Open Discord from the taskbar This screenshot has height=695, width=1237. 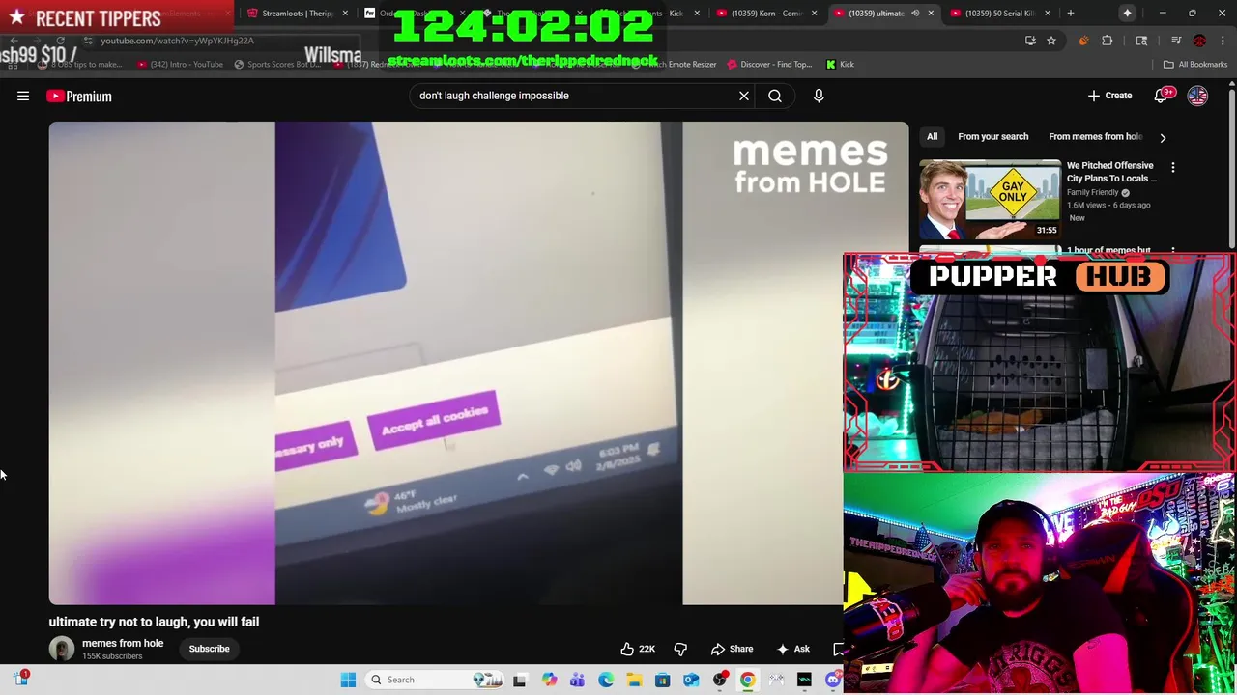click(x=833, y=680)
